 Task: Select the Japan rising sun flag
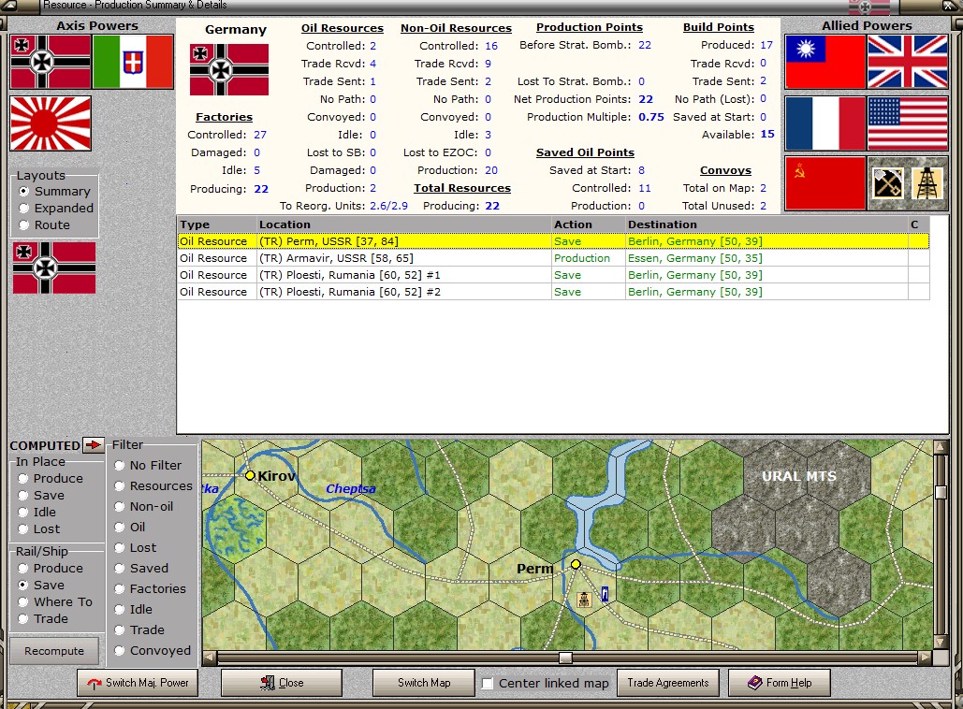[x=51, y=123]
